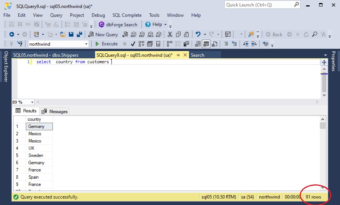
Task: Expand the Object Explorer side panel
Action: coord(6,66)
